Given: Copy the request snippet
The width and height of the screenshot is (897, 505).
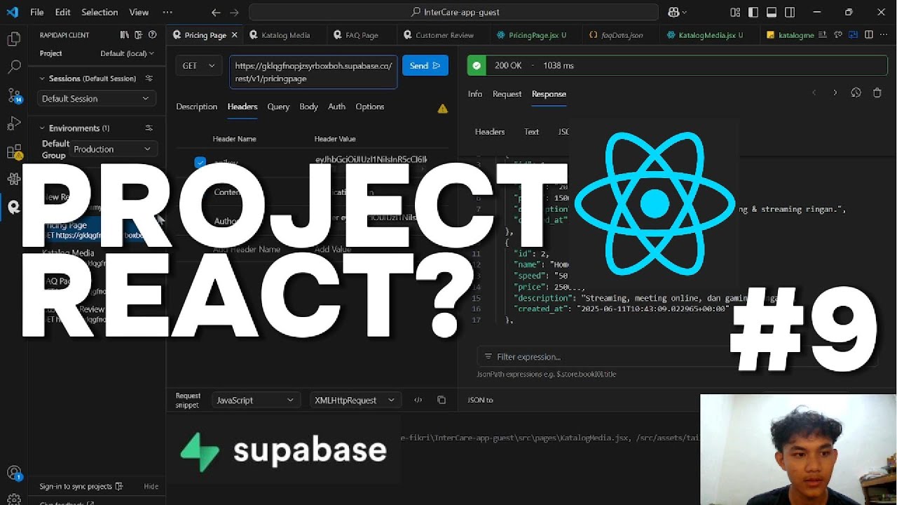Looking at the screenshot, I should point(441,400).
